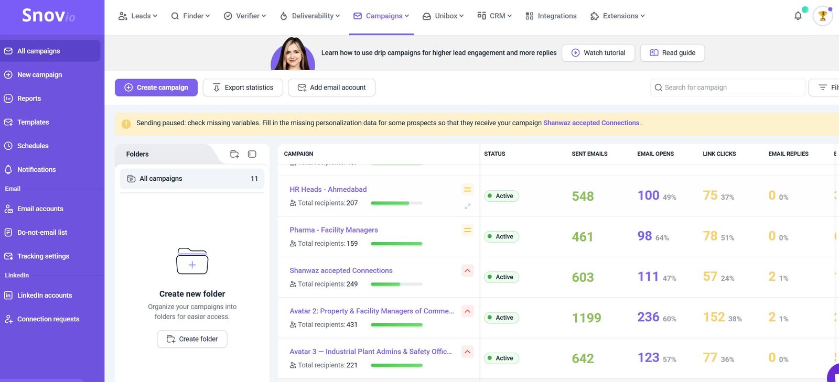839x382 pixels.
Task: Select All campaigns in the sidebar
Action: click(x=38, y=51)
